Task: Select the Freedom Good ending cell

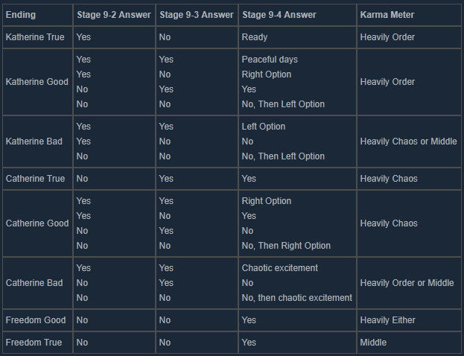Action: (36, 320)
